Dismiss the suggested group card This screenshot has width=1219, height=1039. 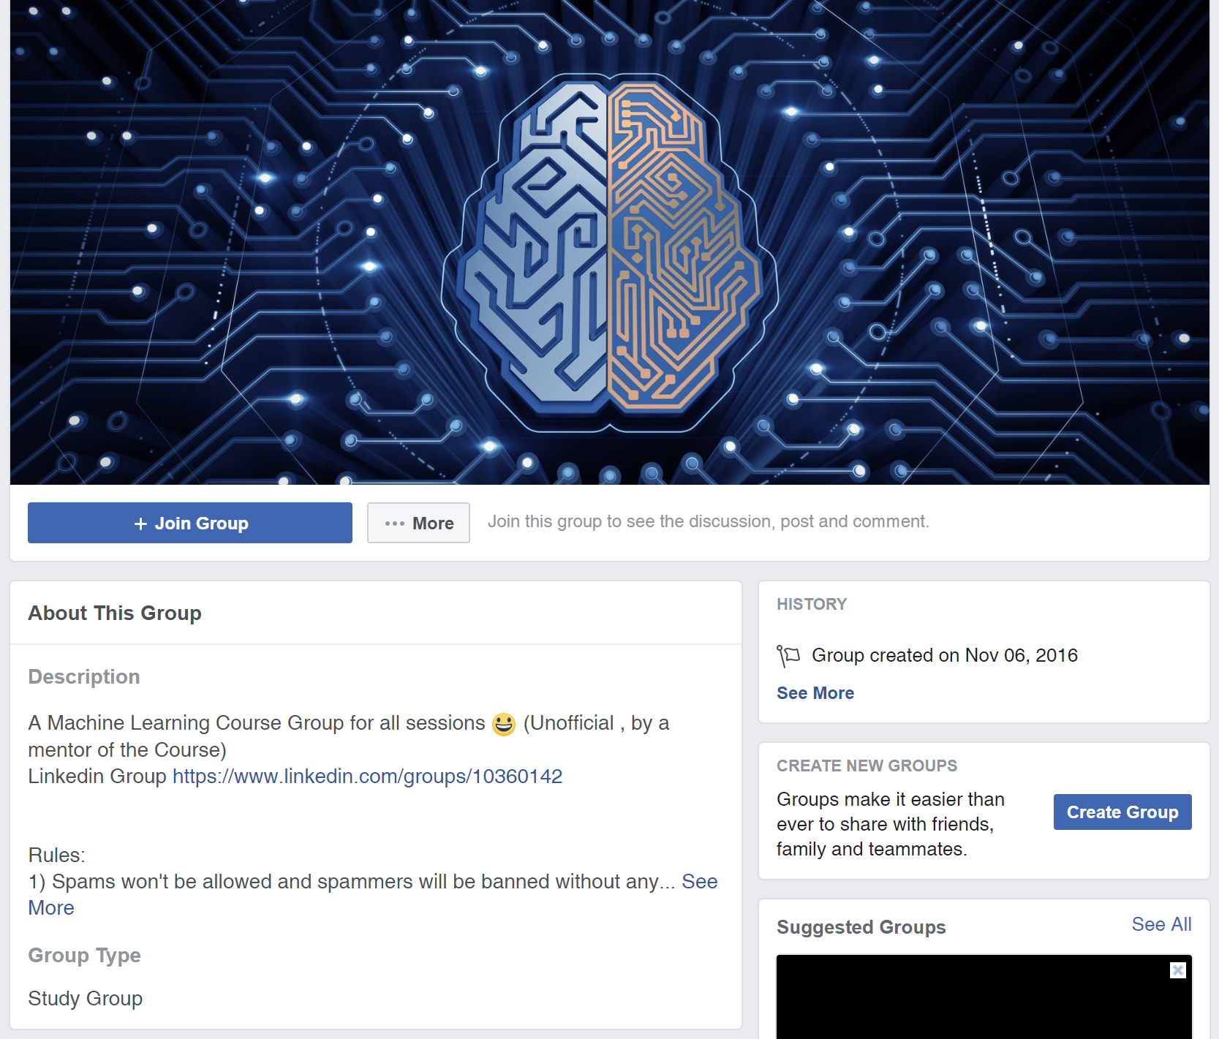pos(1177,970)
